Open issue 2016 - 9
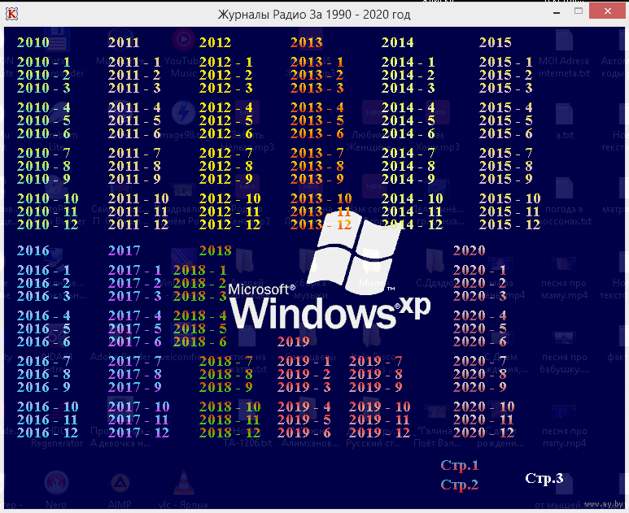 click(44, 387)
